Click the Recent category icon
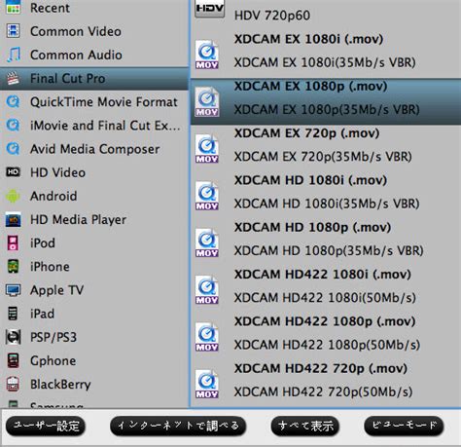The height and width of the screenshot is (447, 461). click(14, 7)
